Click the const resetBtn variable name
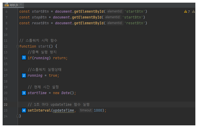 click(x=40, y=23)
